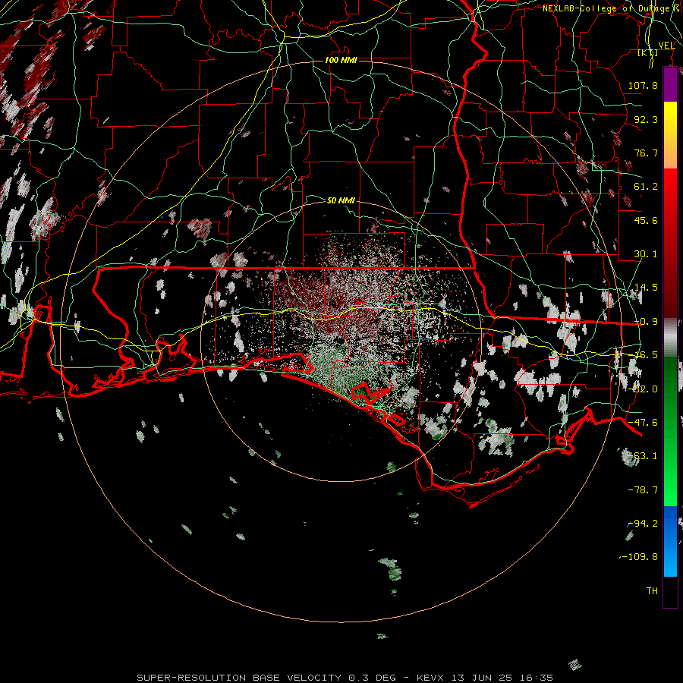This screenshot has width=683, height=683.
Task: Click the blue segment of the color bar
Action: coord(670,541)
